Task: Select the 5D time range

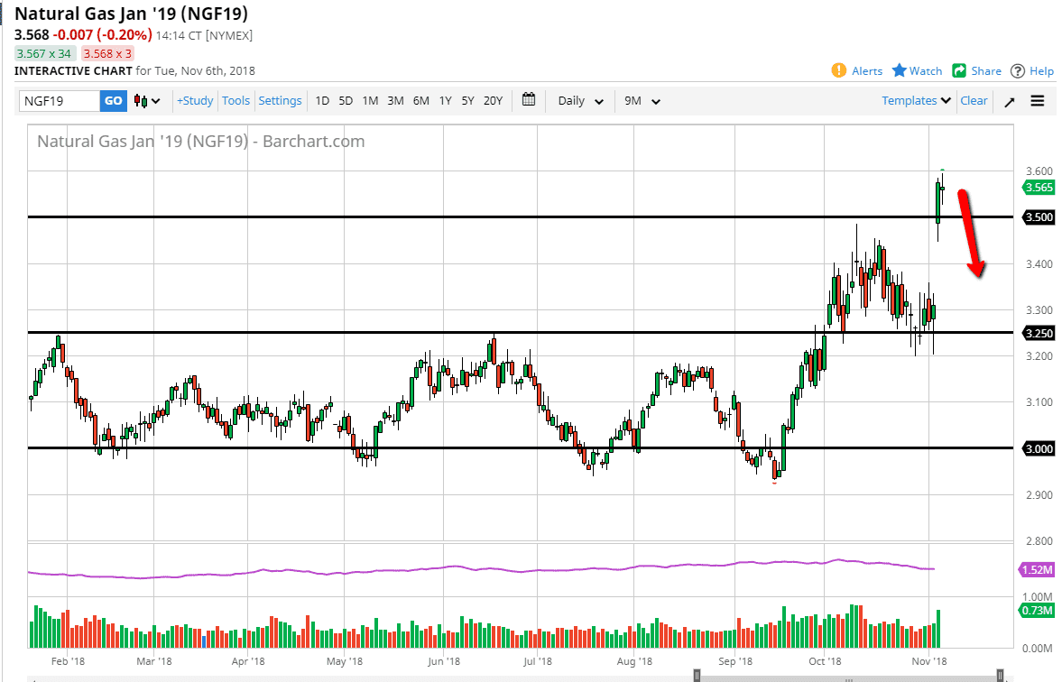Action: (x=346, y=101)
